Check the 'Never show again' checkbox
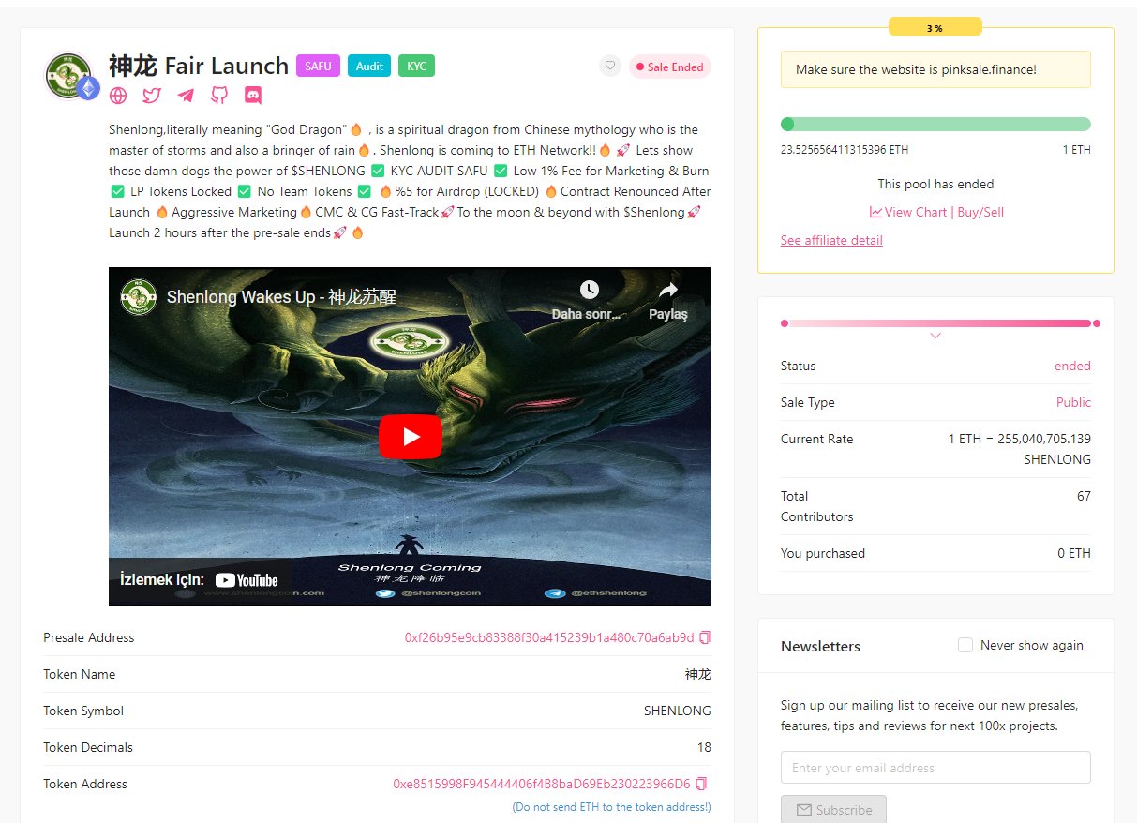Viewport: 1137px width, 823px height. pos(965,645)
